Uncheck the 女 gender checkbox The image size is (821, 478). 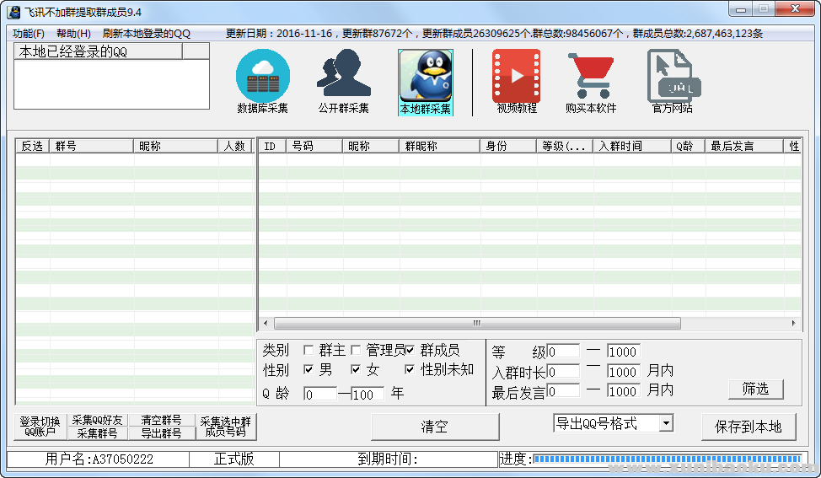point(356,369)
